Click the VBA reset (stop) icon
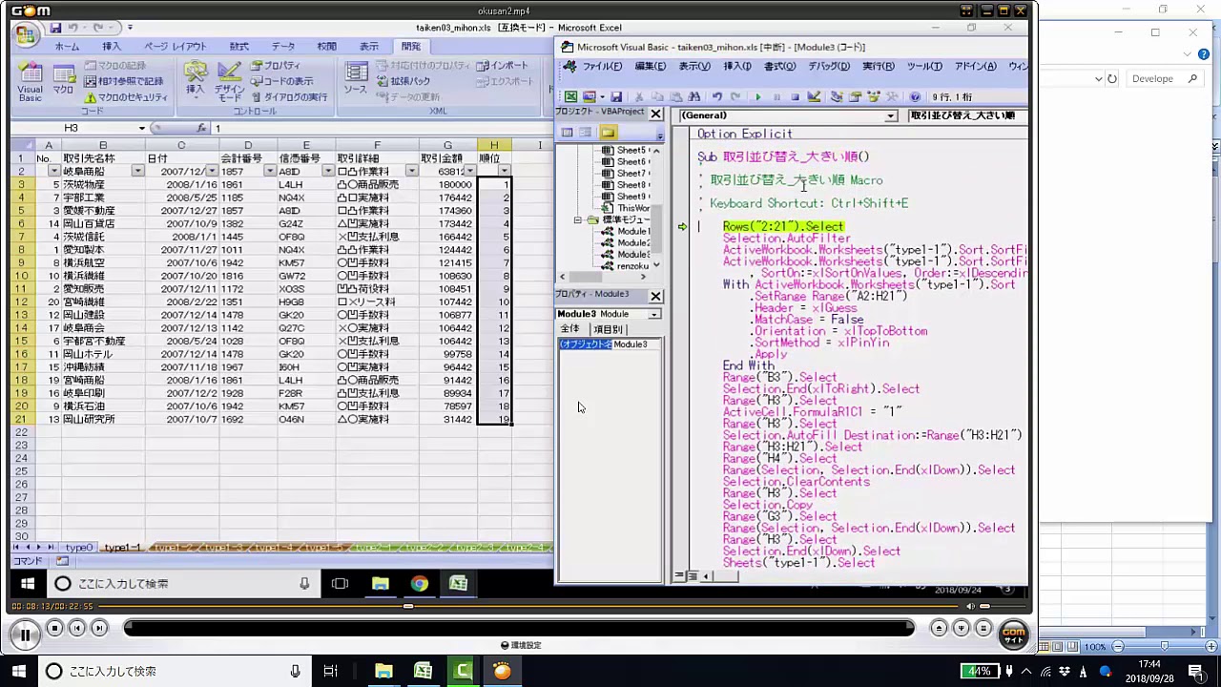 pyautogui.click(x=795, y=97)
